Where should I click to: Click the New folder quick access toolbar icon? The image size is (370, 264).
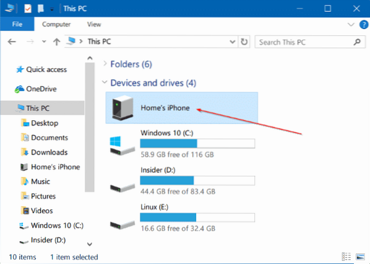pyautogui.click(x=41, y=9)
